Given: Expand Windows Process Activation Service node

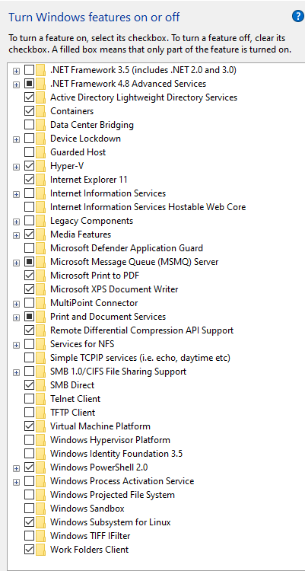Looking at the screenshot, I should click(16, 482).
